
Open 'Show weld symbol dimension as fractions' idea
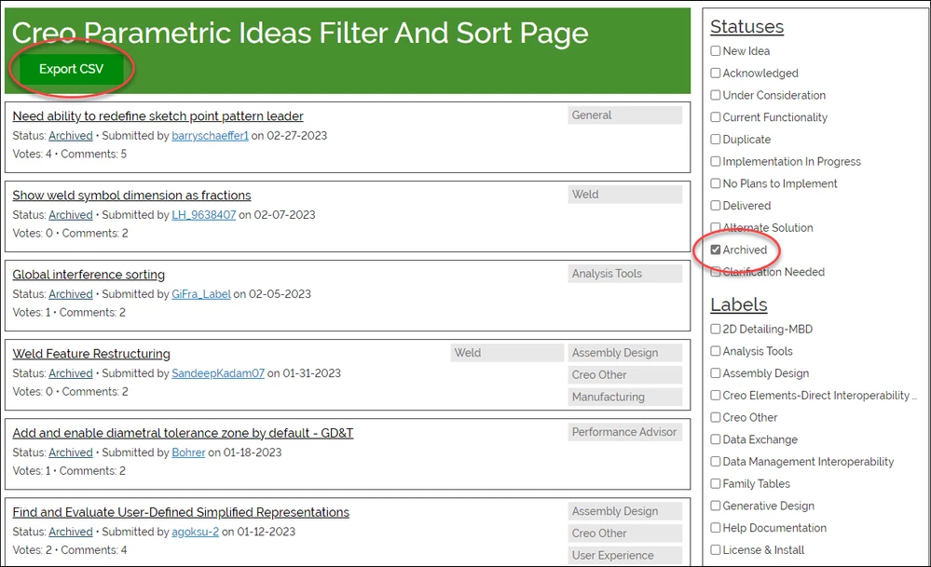tap(131, 196)
